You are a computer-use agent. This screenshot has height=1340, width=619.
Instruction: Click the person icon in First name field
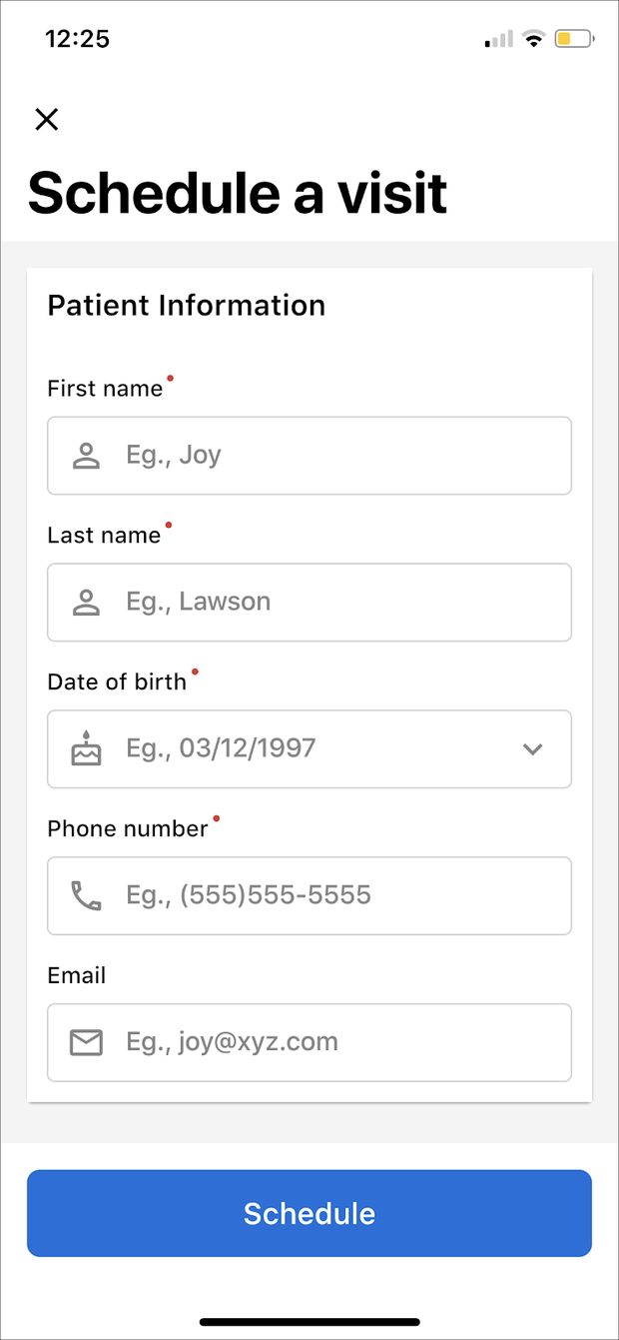[x=86, y=456]
